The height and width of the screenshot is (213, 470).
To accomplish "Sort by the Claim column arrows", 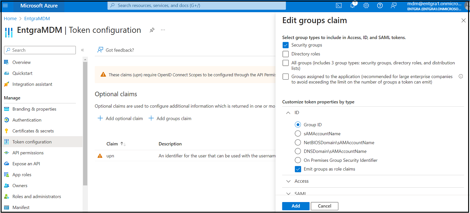I will coord(123,144).
